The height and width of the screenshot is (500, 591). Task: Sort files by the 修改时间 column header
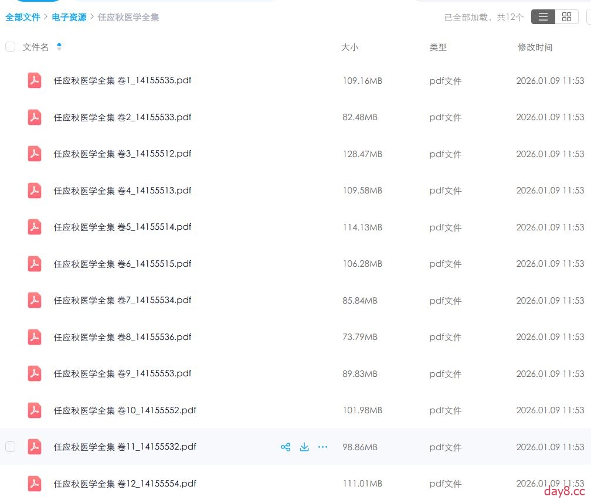coord(535,47)
